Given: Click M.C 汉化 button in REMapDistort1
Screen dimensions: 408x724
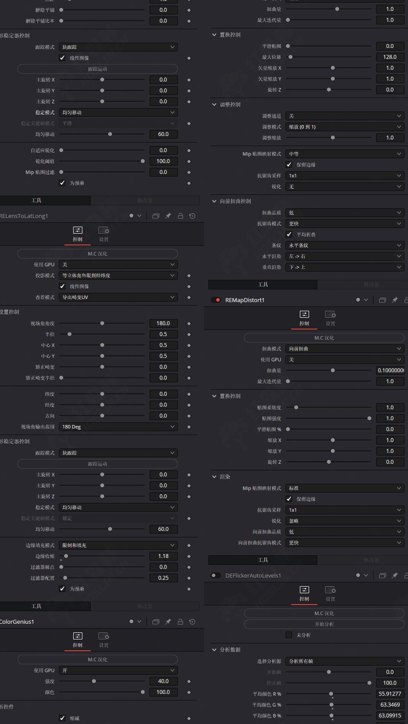Looking at the screenshot, I should tap(324, 338).
